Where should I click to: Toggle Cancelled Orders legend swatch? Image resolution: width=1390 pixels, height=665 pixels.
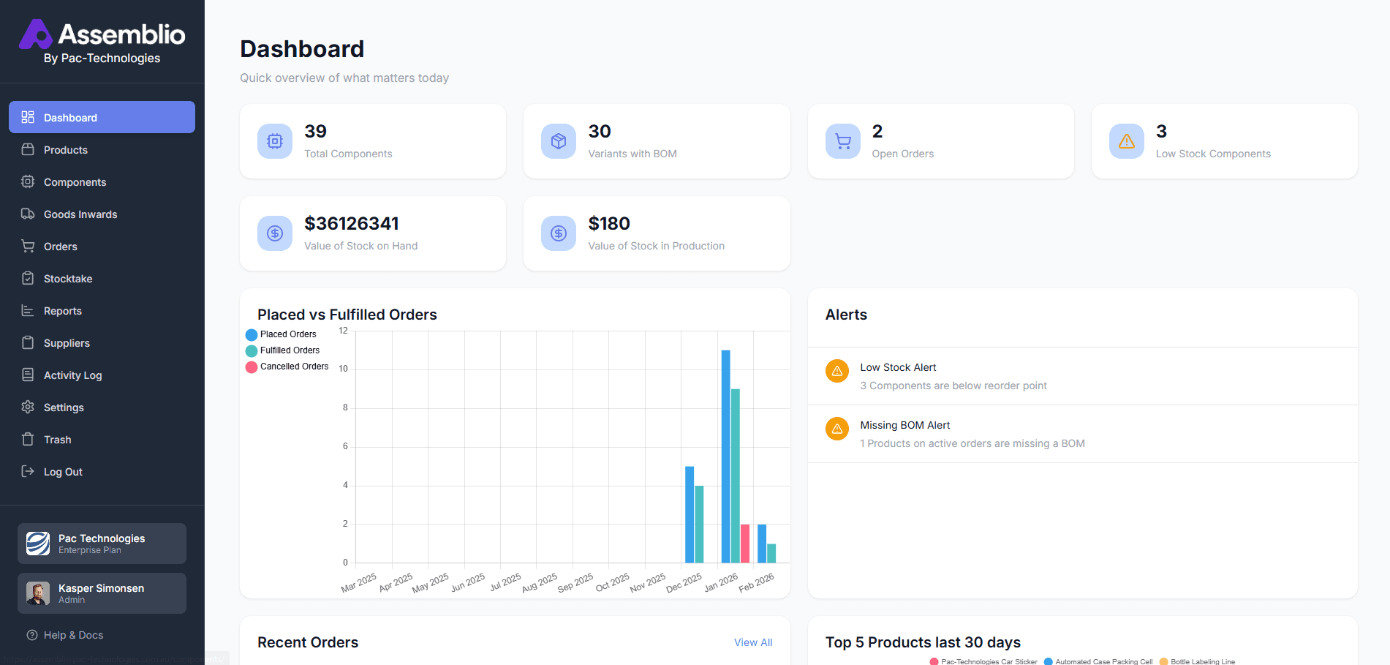click(252, 367)
